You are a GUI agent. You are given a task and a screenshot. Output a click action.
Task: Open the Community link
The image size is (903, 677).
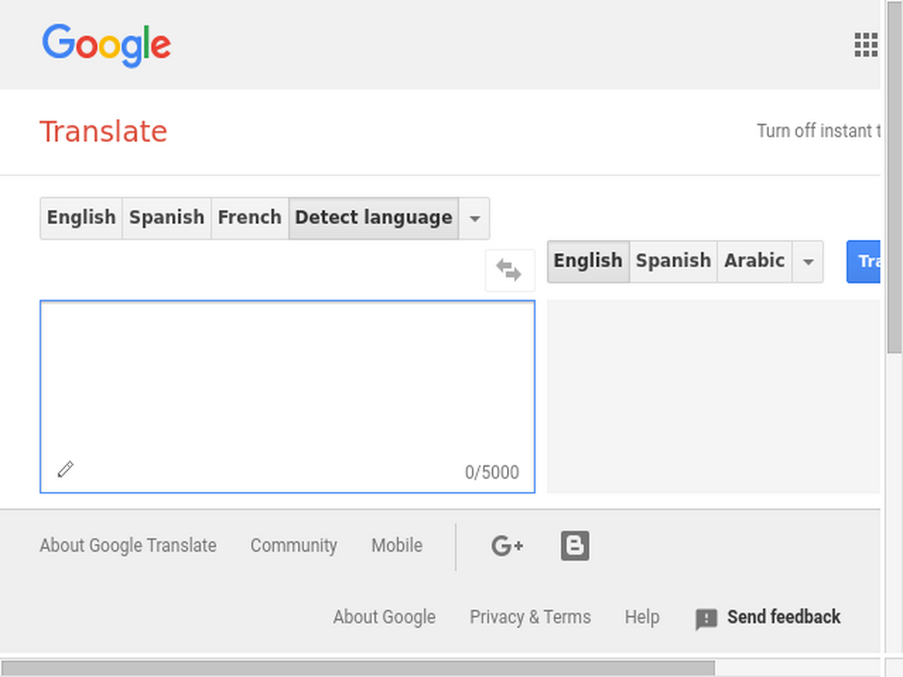tap(294, 545)
